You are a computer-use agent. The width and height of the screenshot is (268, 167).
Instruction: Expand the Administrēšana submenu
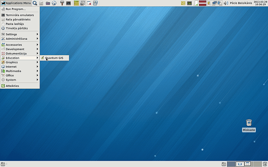20,39
